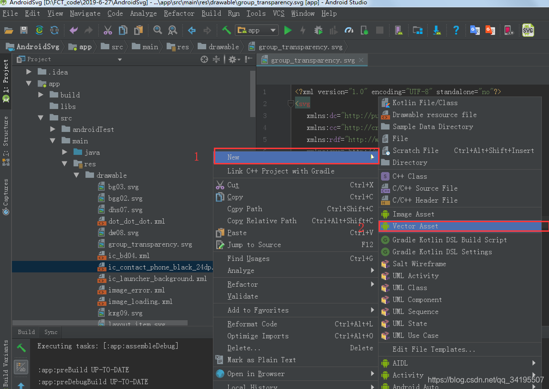Expand the androidTest folder
The image size is (549, 389).
coord(53,130)
